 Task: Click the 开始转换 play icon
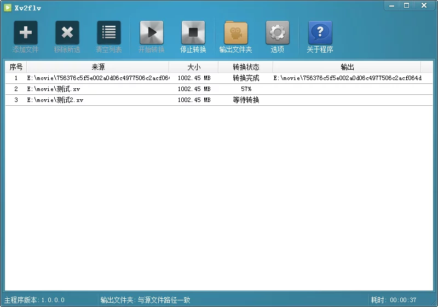[x=152, y=32]
